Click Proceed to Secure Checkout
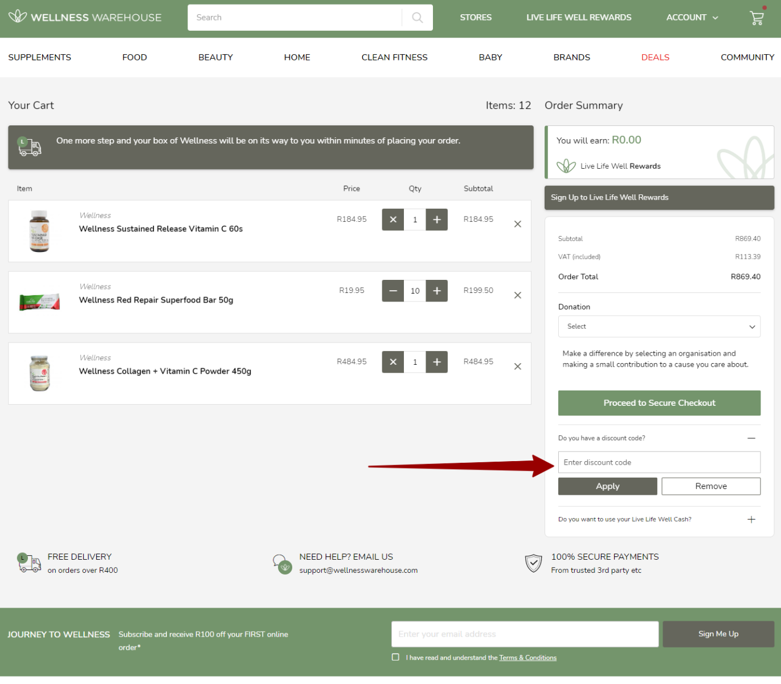This screenshot has width=781, height=684. point(659,403)
